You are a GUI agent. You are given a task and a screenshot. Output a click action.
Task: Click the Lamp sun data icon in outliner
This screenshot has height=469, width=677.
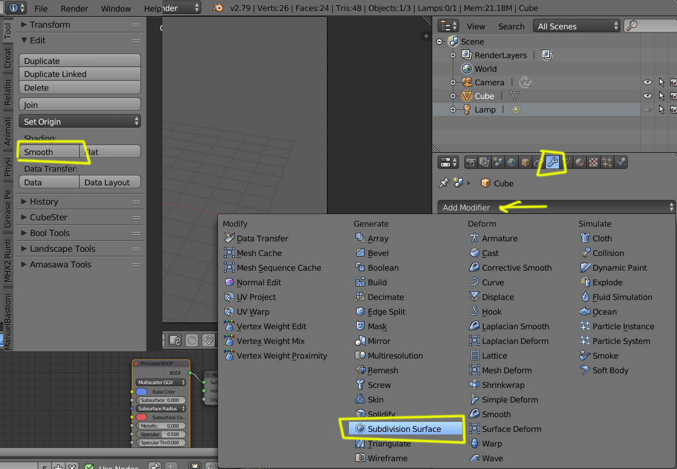click(x=516, y=109)
